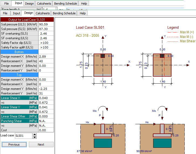Click the SF overturning (SLS) row label
This screenshot has width=196, height=154.
tap(19, 34)
